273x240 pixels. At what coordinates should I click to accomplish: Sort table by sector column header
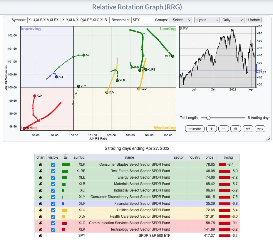179,157
